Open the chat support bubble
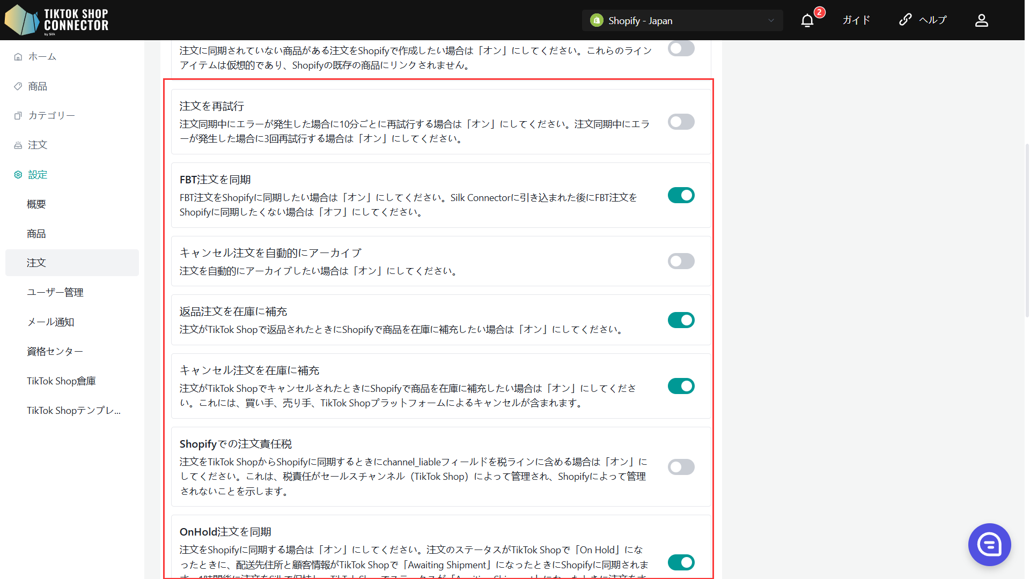 tap(989, 545)
